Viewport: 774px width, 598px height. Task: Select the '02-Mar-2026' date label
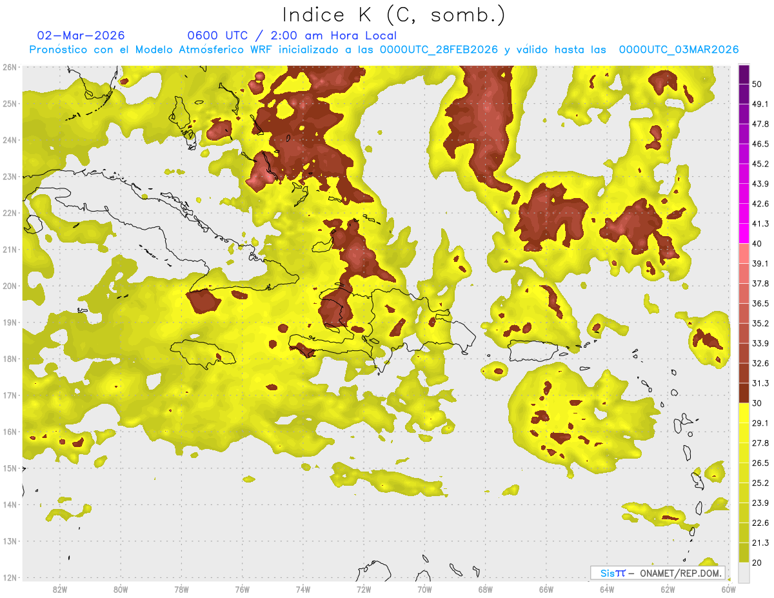(81, 35)
